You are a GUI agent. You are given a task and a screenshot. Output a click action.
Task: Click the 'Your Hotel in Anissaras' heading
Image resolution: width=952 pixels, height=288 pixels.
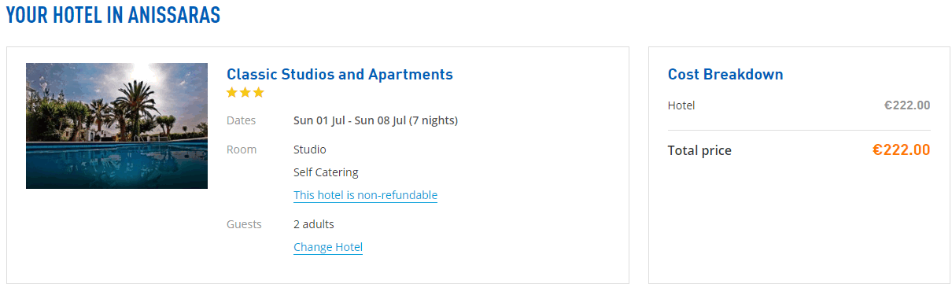pos(113,15)
